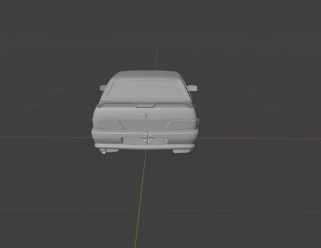Click the car's left tail light
Viewport: 321px width, 248px height.
(x=109, y=124)
